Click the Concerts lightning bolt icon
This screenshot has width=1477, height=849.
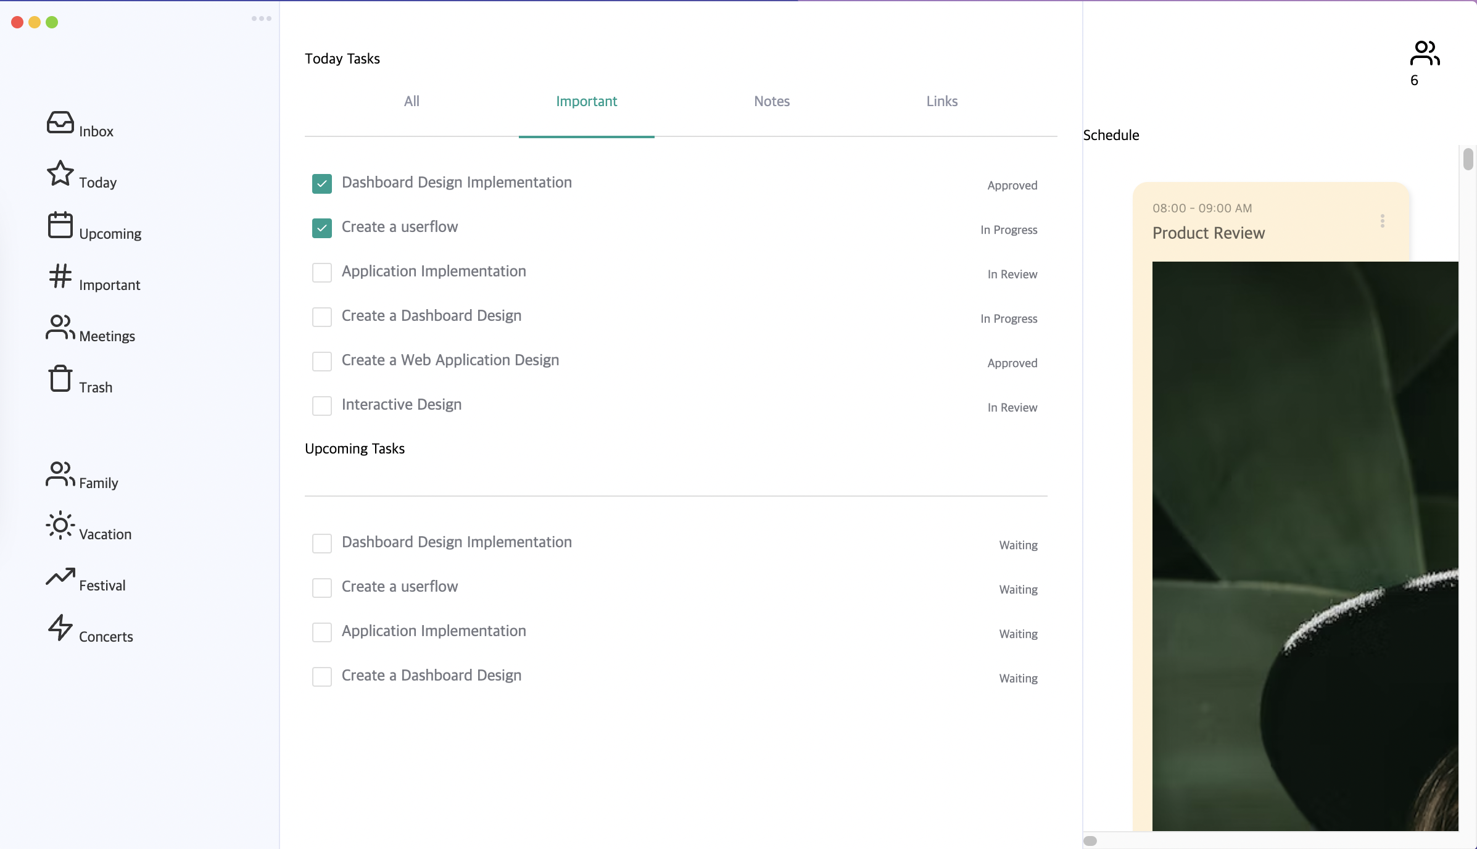click(x=60, y=627)
